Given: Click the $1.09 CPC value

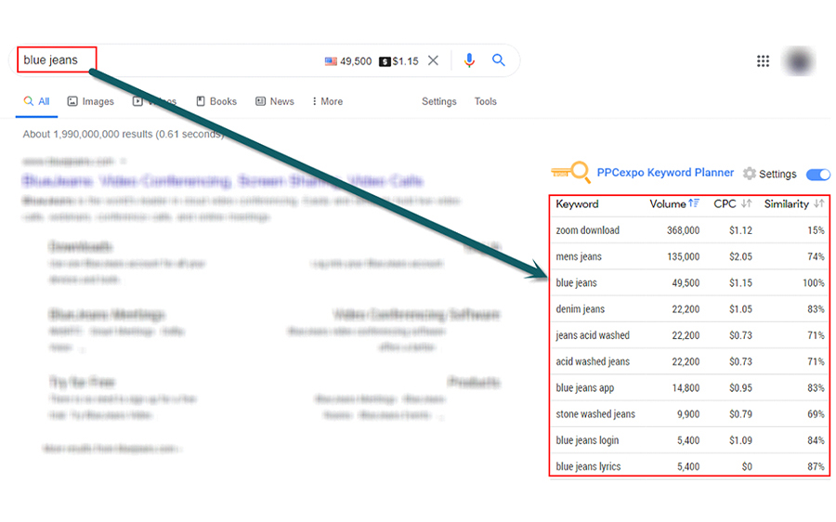Looking at the screenshot, I should pyautogui.click(x=740, y=440).
